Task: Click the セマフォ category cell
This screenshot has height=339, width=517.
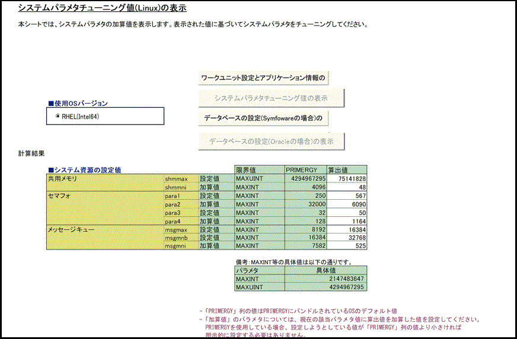Action: point(105,208)
